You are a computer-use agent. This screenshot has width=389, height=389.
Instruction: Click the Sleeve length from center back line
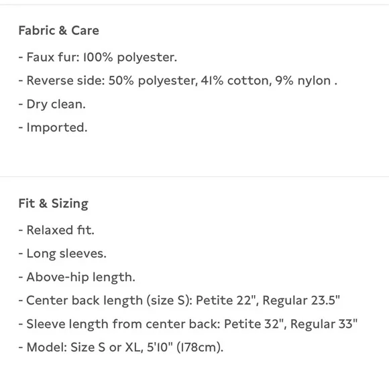[x=188, y=324]
